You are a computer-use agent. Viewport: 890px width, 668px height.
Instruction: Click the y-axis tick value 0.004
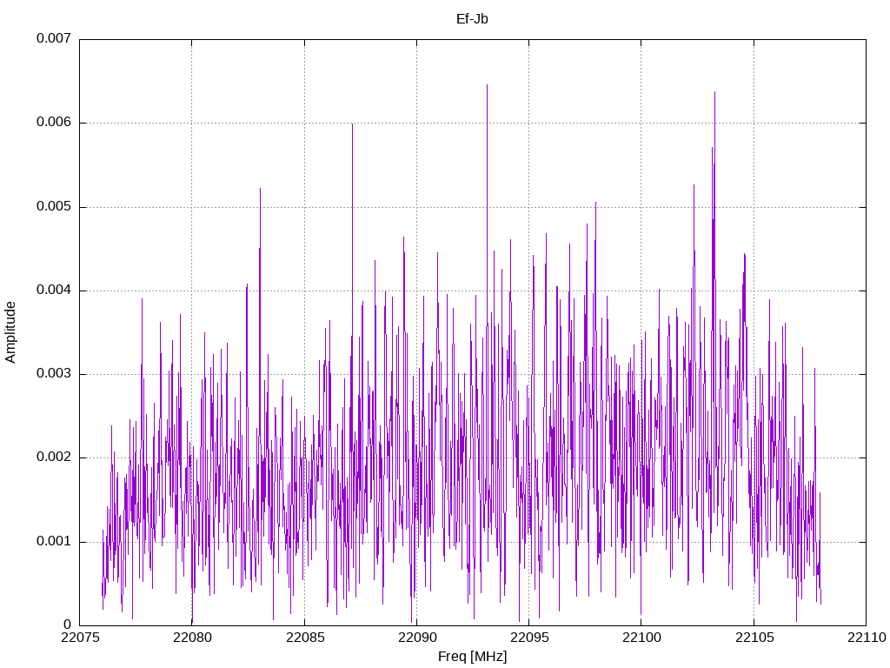point(54,290)
